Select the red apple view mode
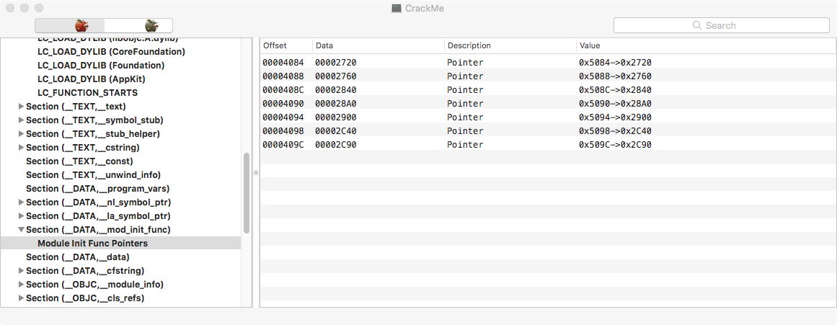Viewport: 837px width, 325px height. [81, 25]
